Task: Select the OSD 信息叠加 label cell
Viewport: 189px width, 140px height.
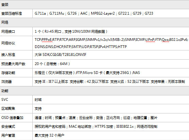Action: coord(16,118)
